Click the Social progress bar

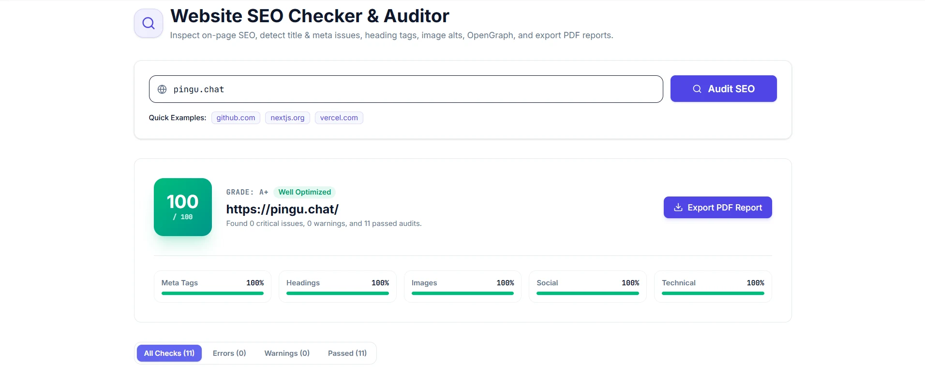(x=588, y=293)
